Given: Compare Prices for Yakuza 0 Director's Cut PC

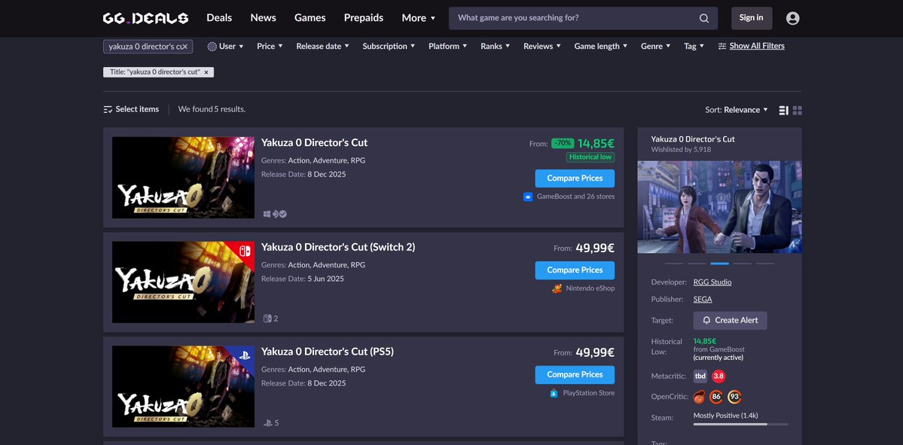Looking at the screenshot, I should pos(575,178).
